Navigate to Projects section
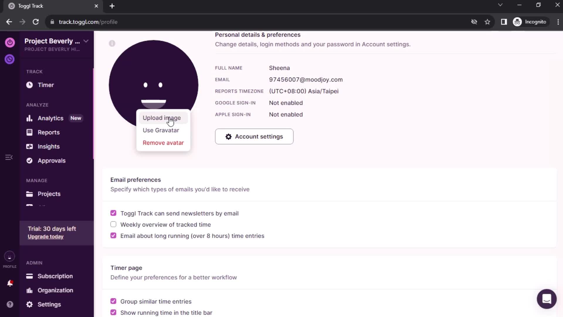Image resolution: width=563 pixels, height=317 pixels. 49,193
